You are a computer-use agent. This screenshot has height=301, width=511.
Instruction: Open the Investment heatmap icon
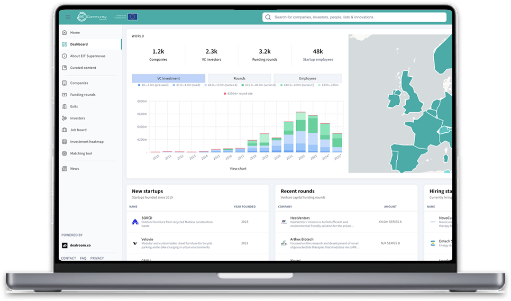65,142
